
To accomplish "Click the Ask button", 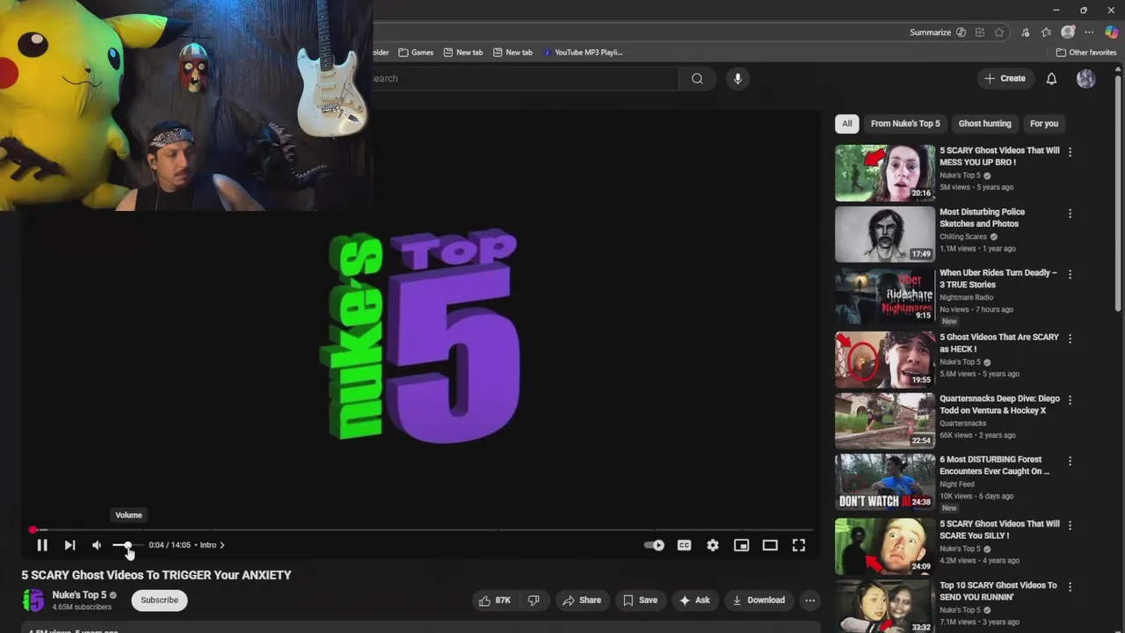I will point(694,600).
